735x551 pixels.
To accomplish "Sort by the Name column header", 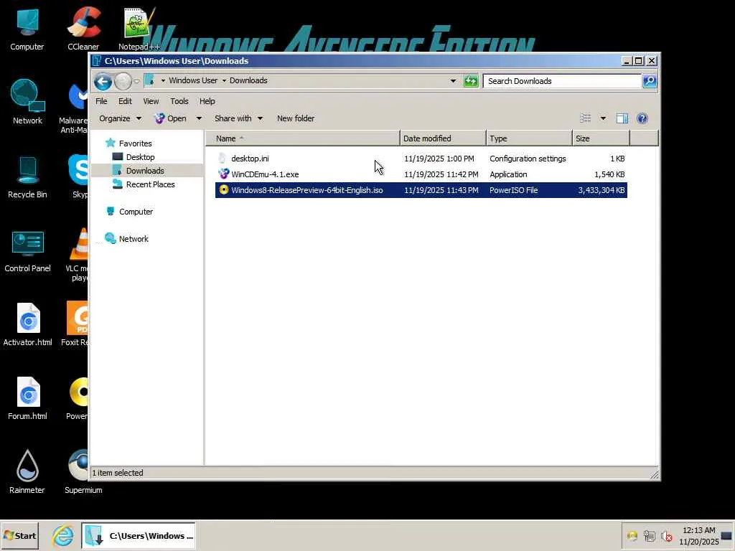I will tap(303, 138).
